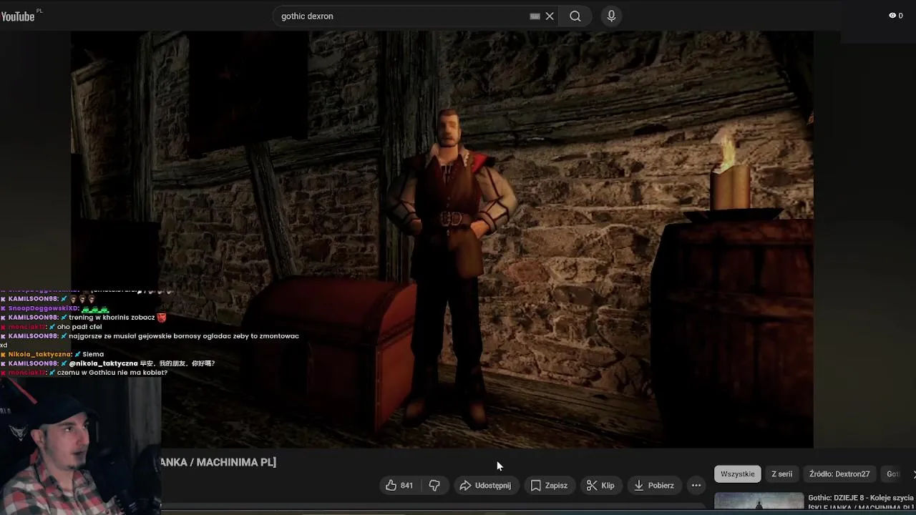Click the Gothic machinima video player
Viewport: 916px width, 515px height.
pyautogui.click(x=442, y=239)
